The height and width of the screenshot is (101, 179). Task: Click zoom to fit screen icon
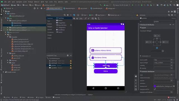(136, 89)
